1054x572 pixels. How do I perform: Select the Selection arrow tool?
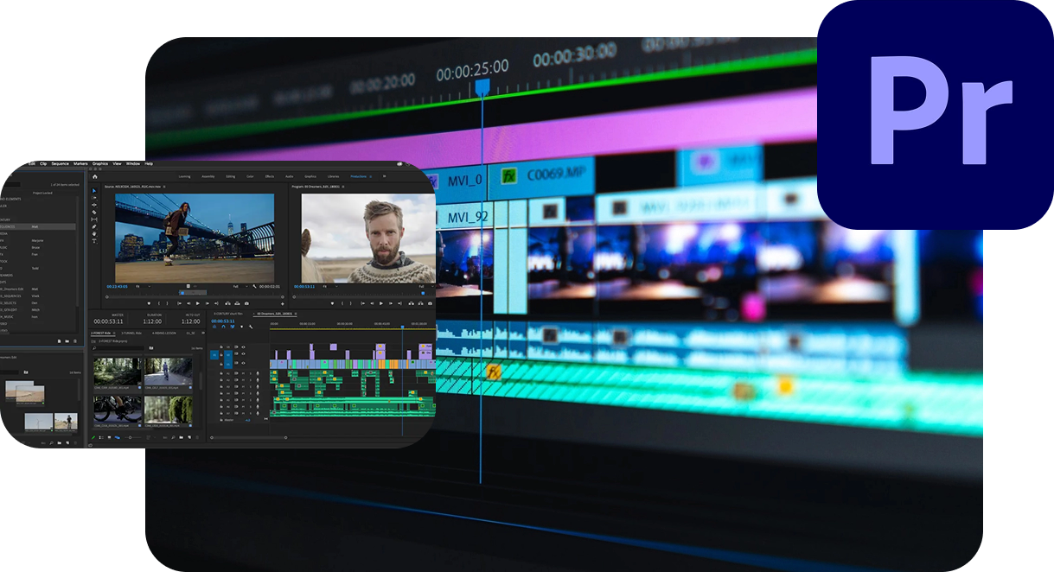pos(94,190)
